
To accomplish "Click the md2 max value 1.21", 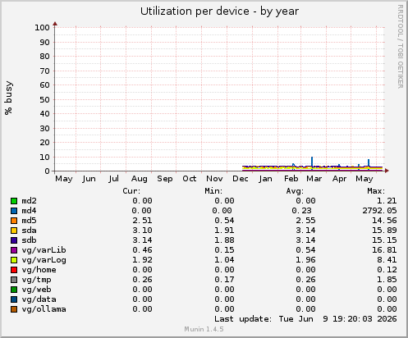I will point(387,201).
